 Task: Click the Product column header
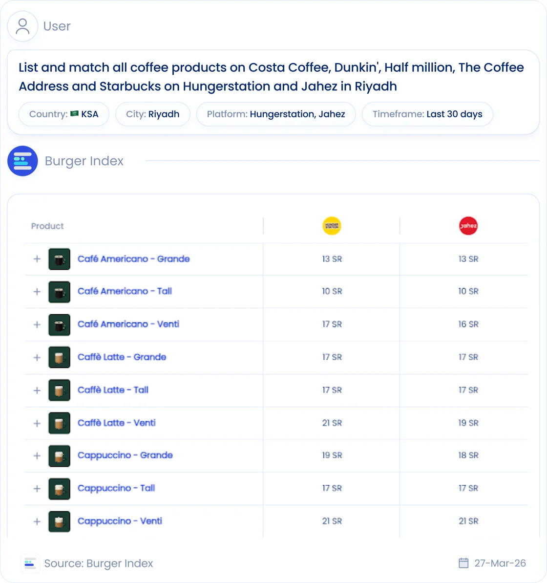point(47,226)
